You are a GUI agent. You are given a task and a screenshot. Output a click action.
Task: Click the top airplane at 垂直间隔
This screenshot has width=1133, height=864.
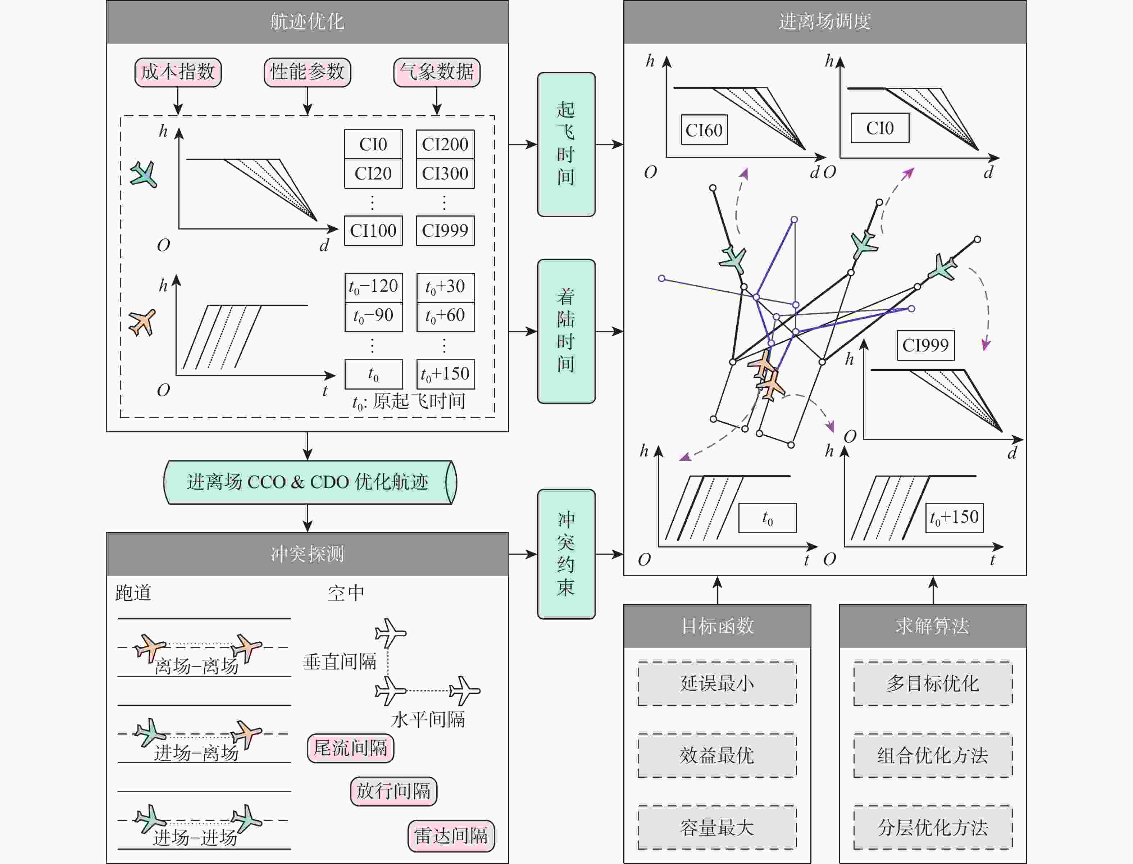coord(390,633)
